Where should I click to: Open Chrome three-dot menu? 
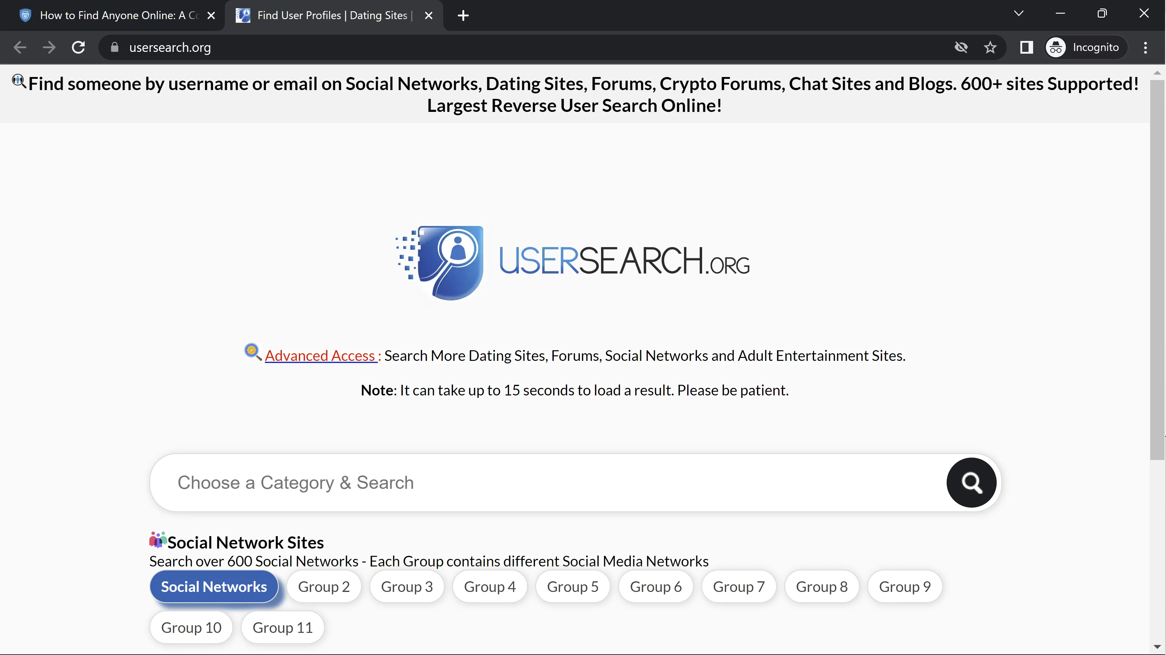1145,48
